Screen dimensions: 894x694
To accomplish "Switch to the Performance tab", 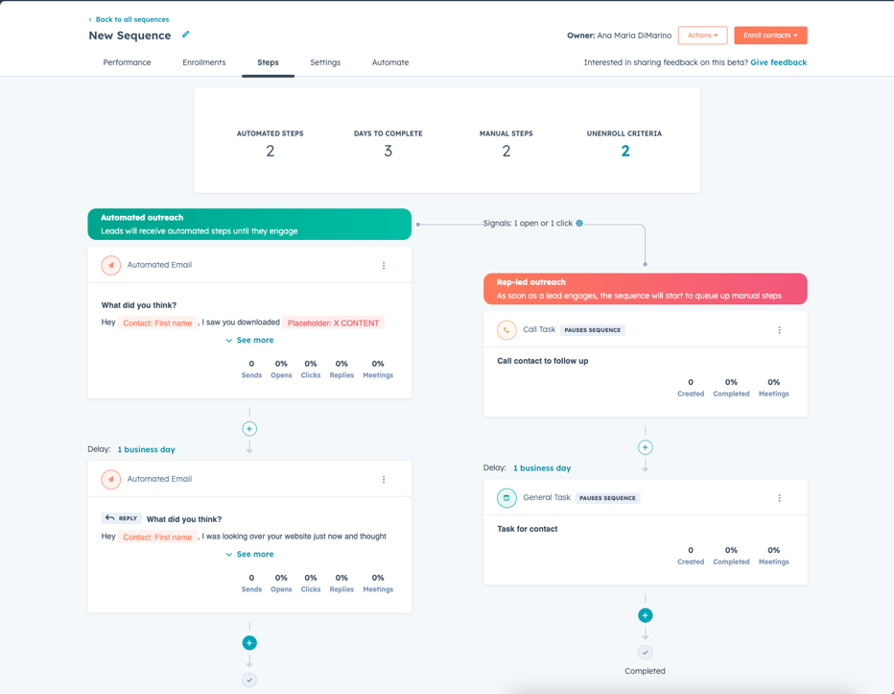I will click(x=128, y=61).
